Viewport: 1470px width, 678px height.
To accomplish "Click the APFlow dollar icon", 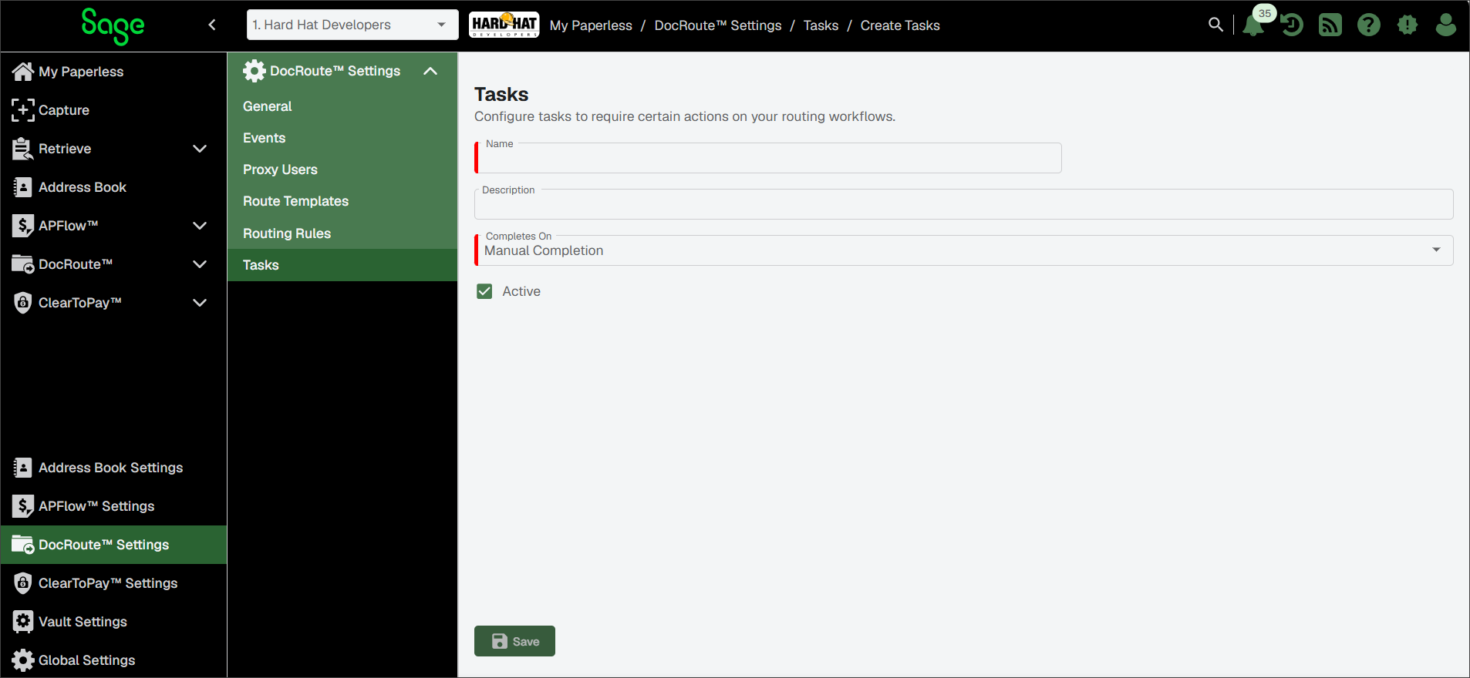I will [23, 226].
